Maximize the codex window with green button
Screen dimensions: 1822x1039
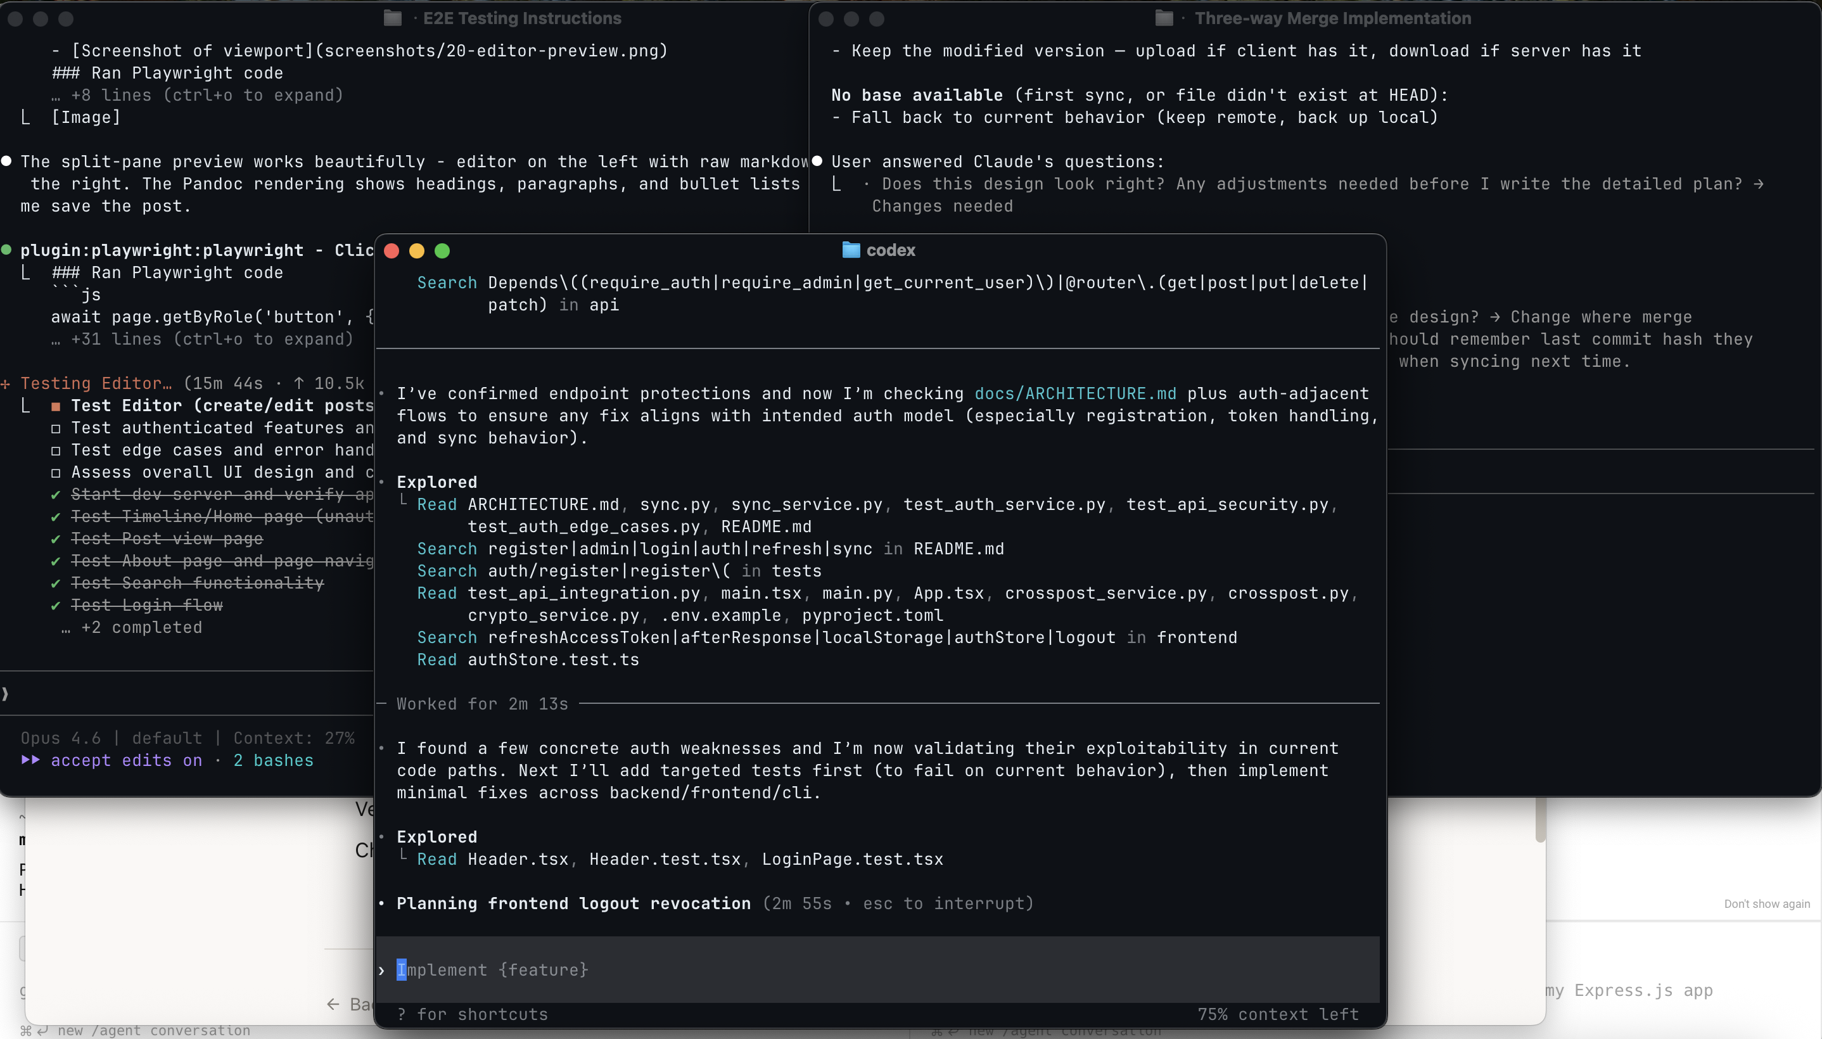point(442,250)
